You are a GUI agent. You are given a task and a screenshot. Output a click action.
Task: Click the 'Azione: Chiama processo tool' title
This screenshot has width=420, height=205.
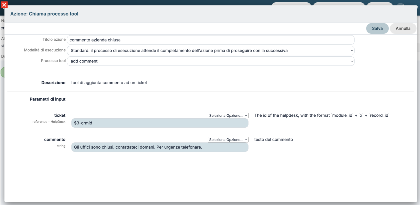tap(44, 14)
